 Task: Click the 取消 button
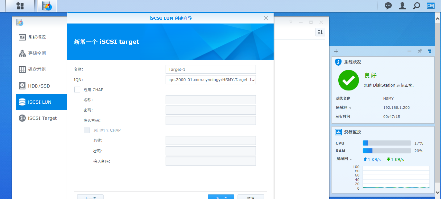point(251,197)
